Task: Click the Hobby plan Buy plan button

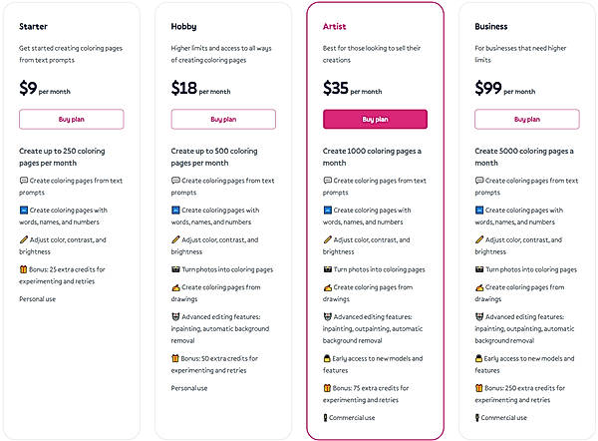Action: click(222, 120)
